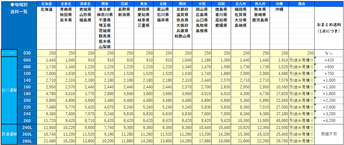The height and width of the screenshot is (145, 344).
Task: Select the 鹿児島県 prefecture cell
Action: (260, 20)
